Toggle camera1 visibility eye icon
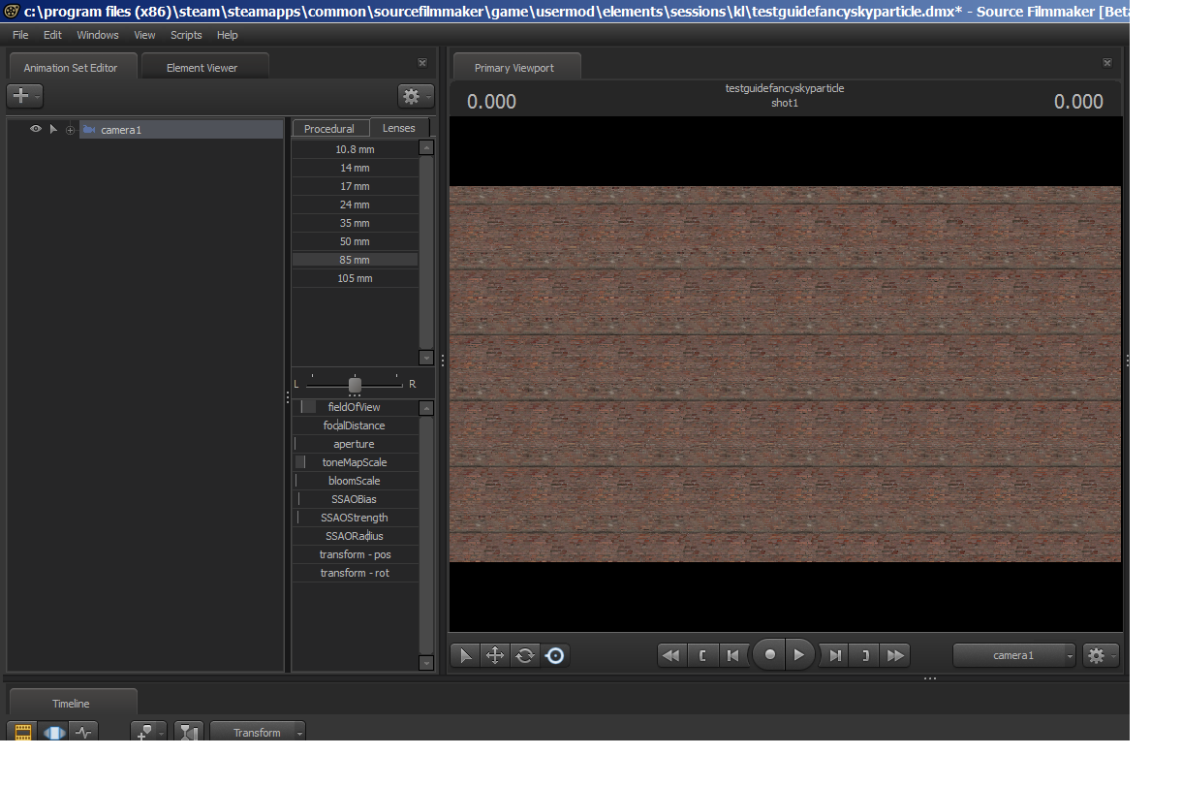The image size is (1182, 787). [x=36, y=129]
